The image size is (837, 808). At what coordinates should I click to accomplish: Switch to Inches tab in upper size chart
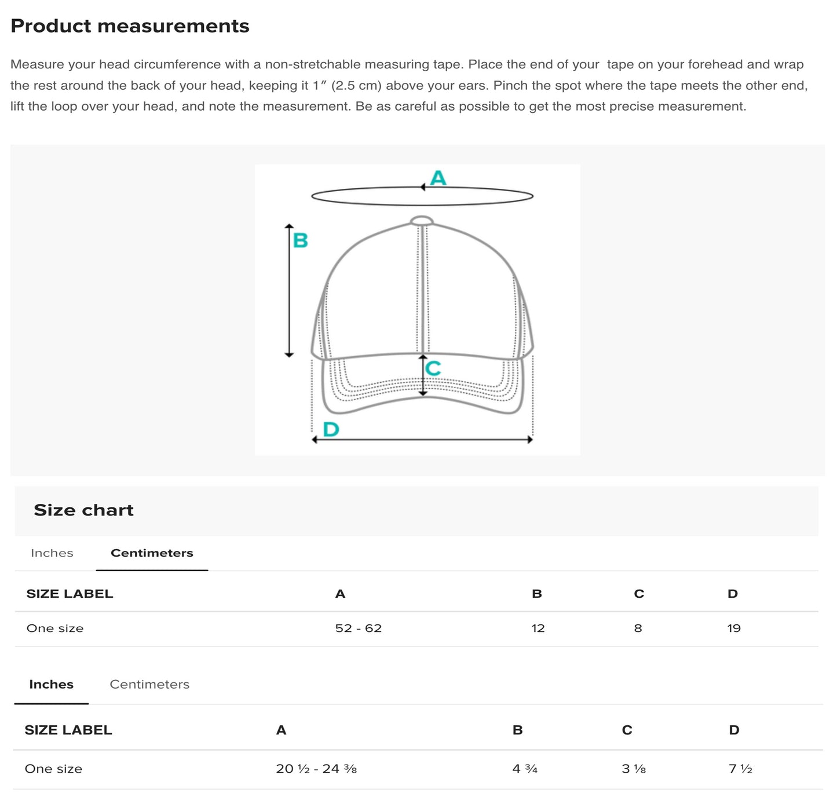tap(52, 553)
